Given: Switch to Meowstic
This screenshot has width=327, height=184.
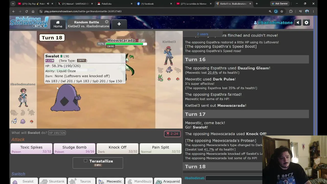Looking at the screenshot, I should tap(111, 181).
